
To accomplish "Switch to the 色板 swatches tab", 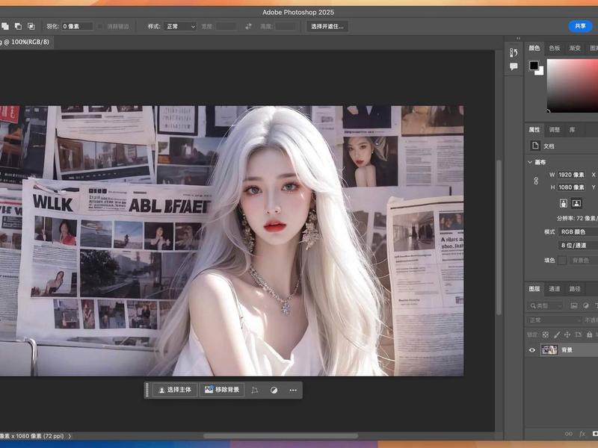I will tap(555, 48).
